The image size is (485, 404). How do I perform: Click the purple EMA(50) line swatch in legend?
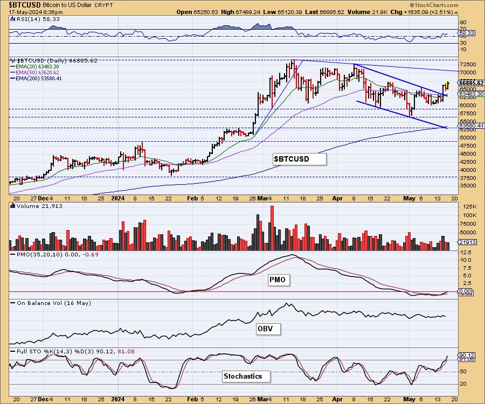click(13, 73)
